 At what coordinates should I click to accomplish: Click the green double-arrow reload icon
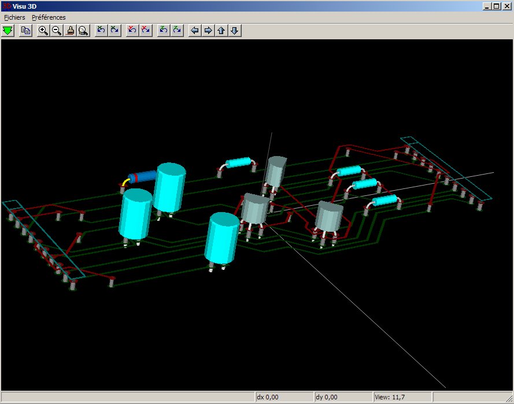coord(8,31)
